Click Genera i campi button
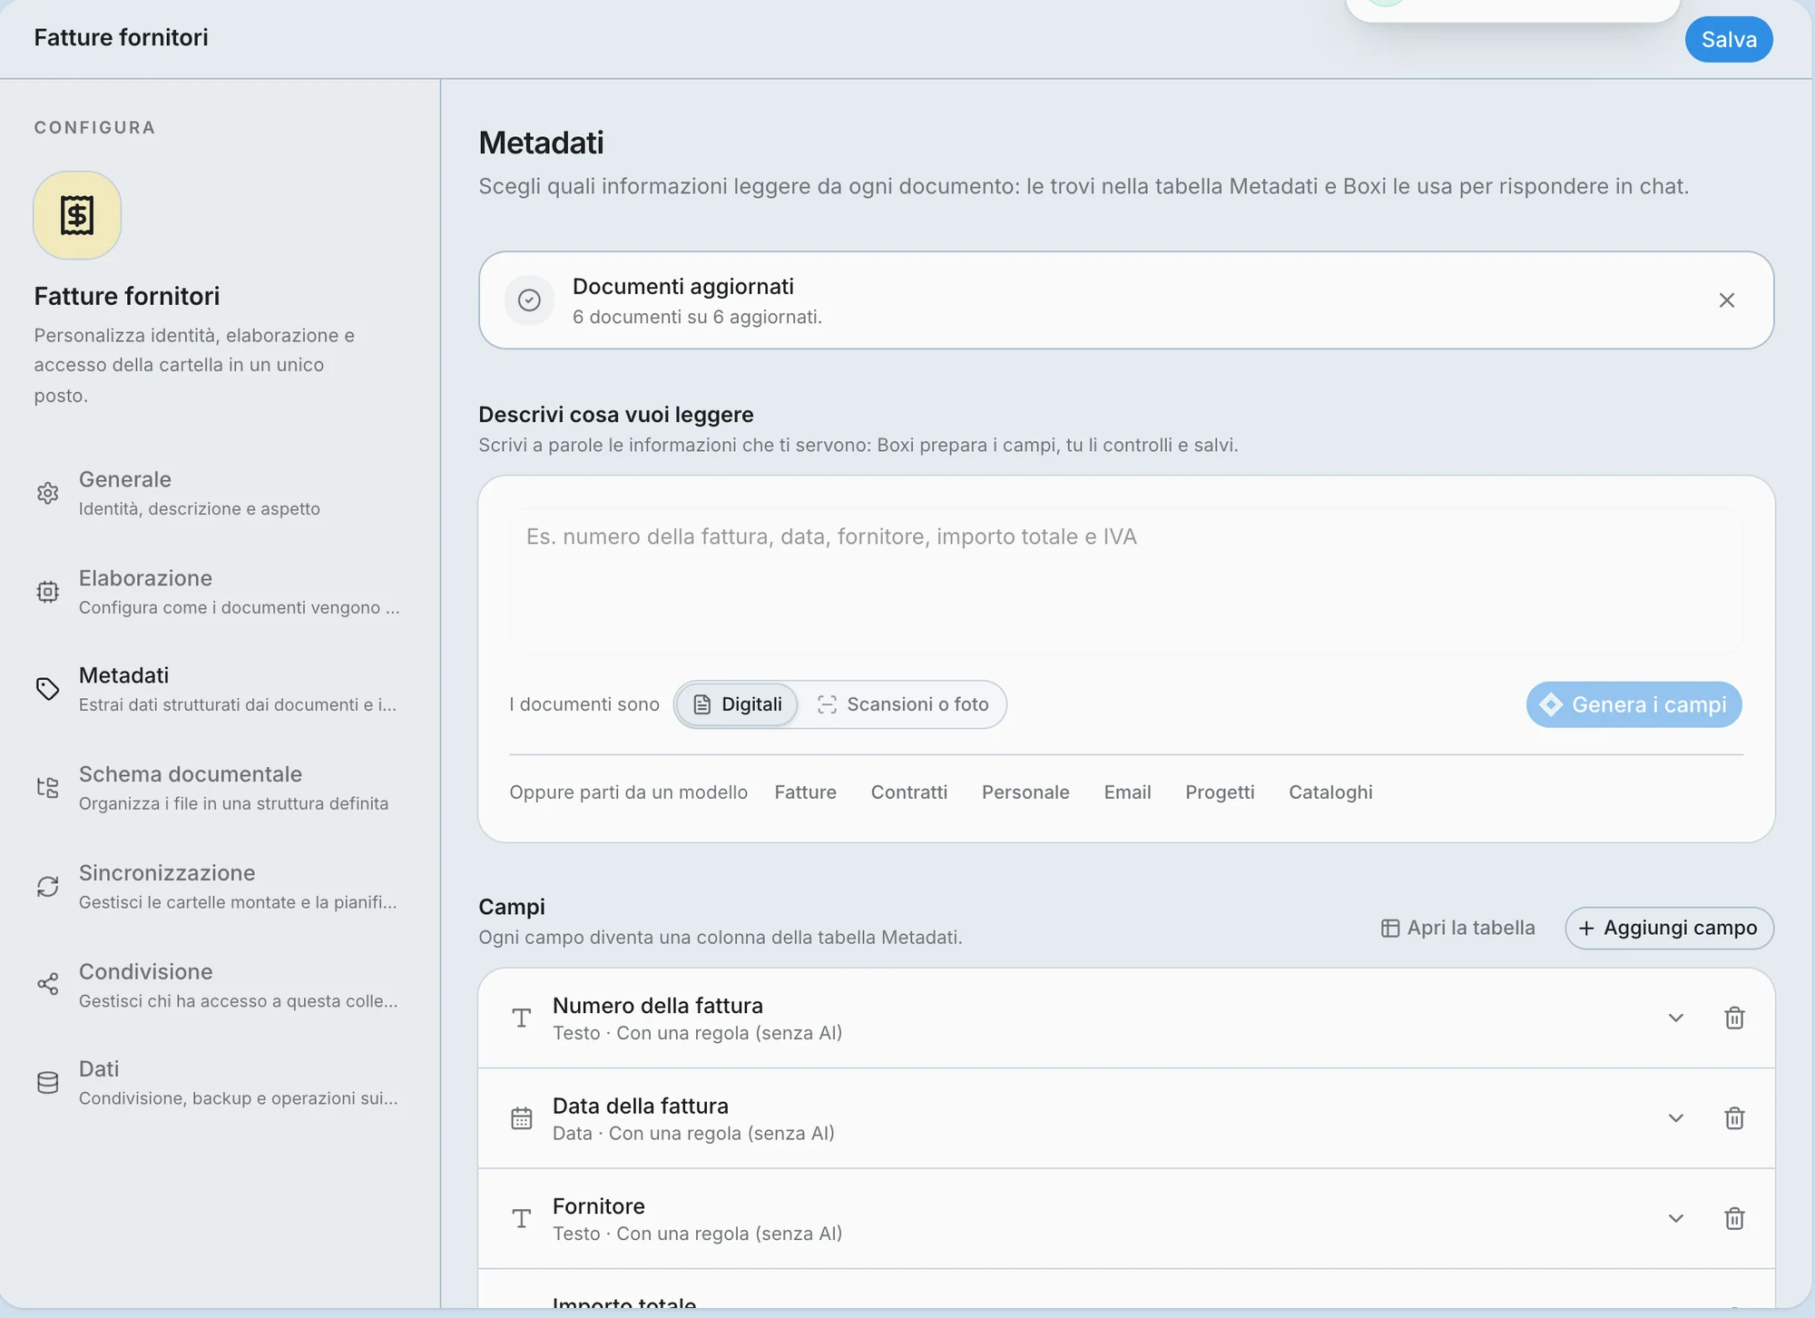Viewport: 1815px width, 1318px height. [x=1633, y=704]
